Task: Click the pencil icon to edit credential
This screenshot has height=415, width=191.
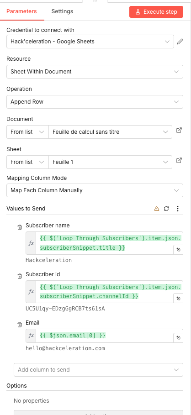Action: coord(180,42)
